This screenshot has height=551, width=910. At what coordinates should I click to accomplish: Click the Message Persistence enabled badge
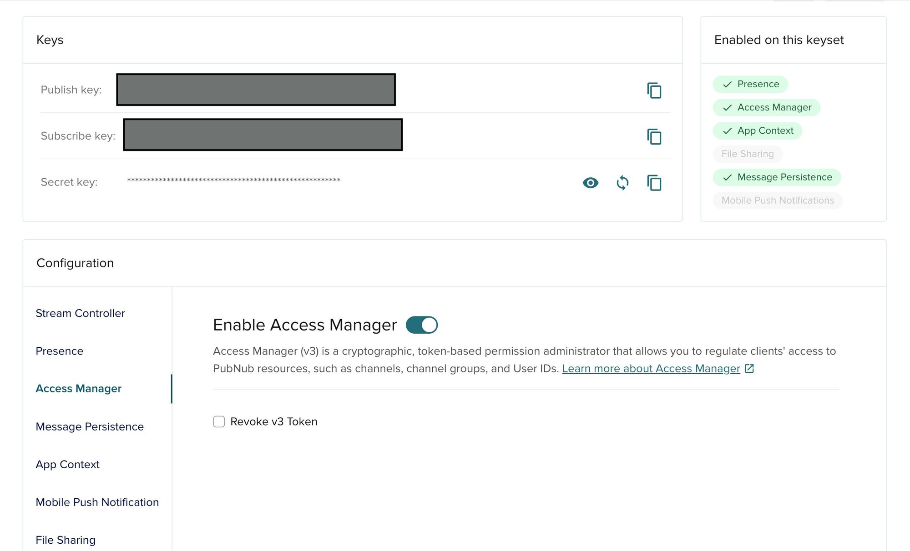(x=777, y=177)
